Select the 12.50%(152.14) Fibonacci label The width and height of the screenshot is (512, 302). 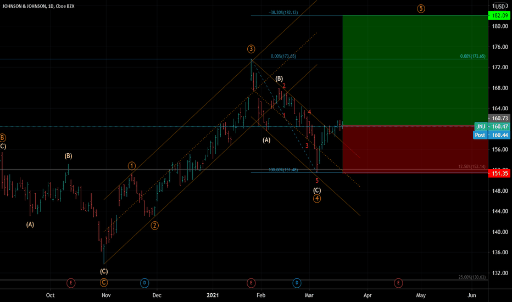click(x=471, y=166)
